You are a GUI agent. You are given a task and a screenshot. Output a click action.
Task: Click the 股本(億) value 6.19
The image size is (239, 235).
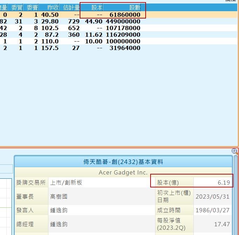coord(223,183)
